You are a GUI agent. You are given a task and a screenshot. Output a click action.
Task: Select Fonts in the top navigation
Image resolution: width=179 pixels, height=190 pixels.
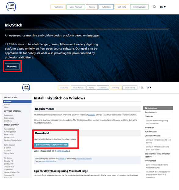[92, 7]
